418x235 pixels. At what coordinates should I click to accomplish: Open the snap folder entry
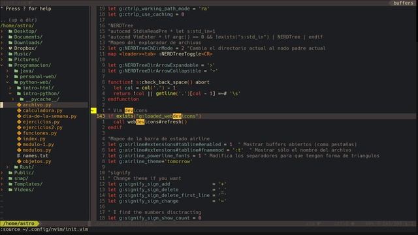click(x=21, y=178)
